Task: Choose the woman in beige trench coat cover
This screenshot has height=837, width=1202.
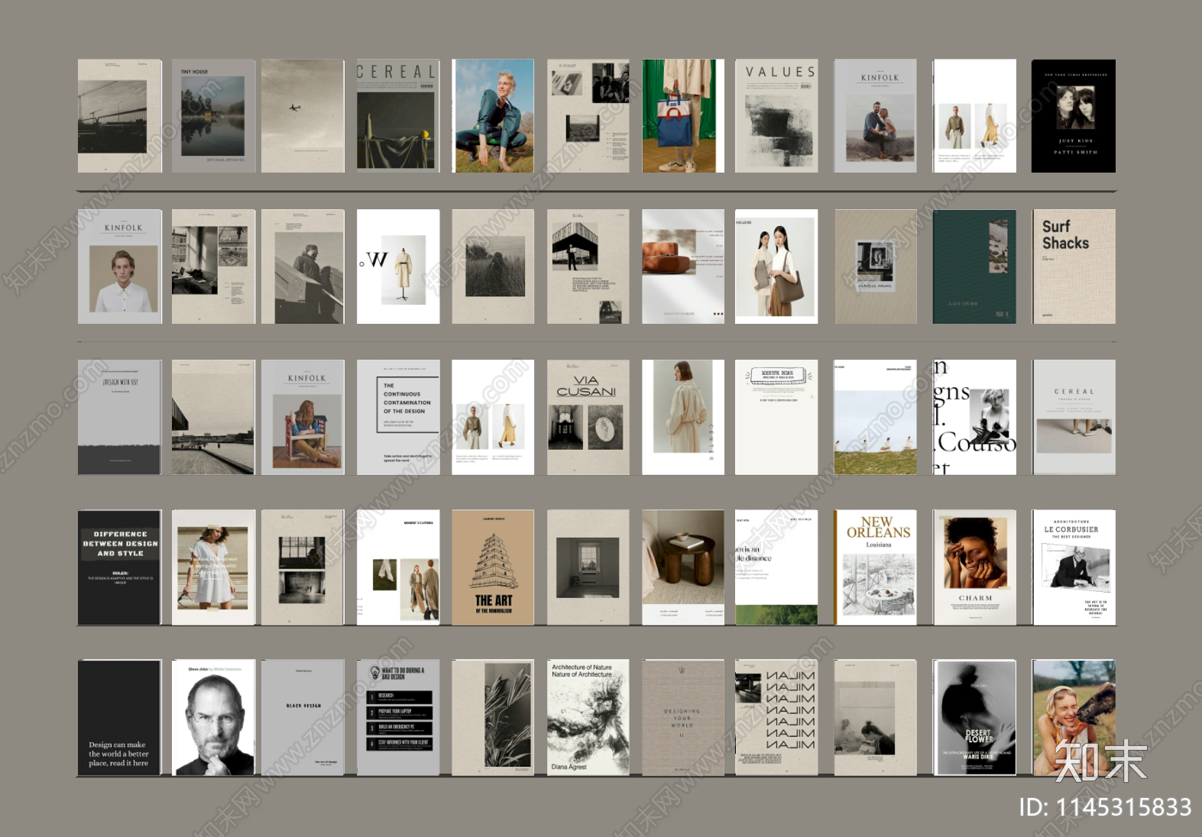Action: tap(683, 417)
